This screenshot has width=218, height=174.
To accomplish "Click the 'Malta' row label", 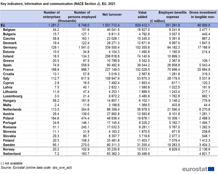I will click(x=7, y=105).
